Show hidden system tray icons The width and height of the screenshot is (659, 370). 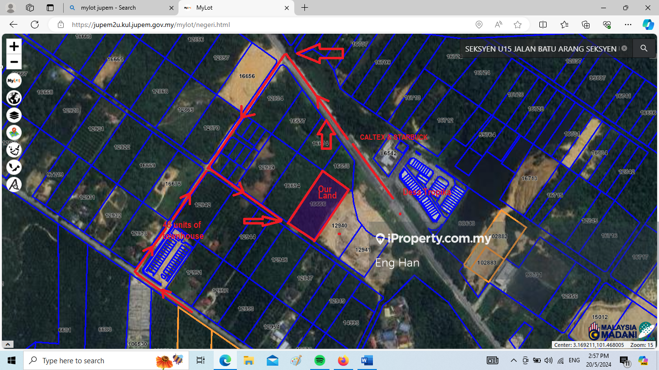click(x=512, y=360)
